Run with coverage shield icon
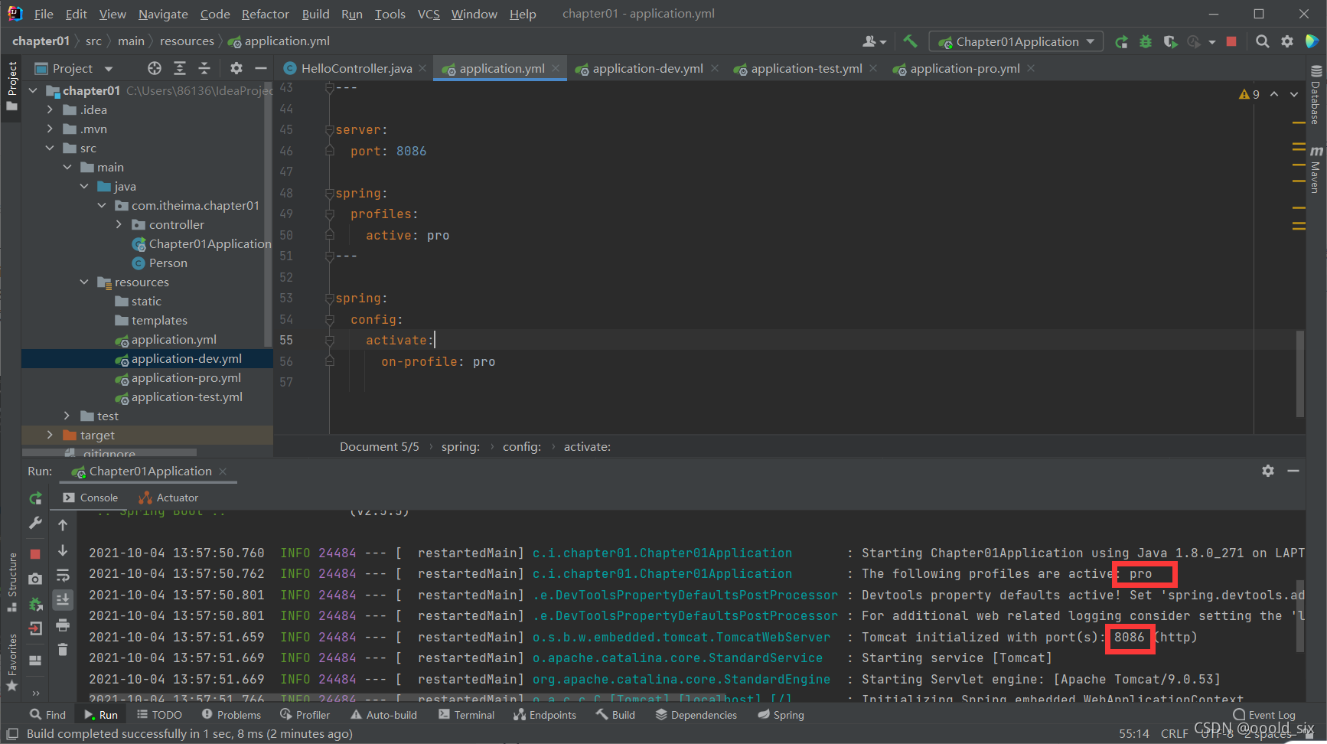The height and width of the screenshot is (744, 1327). point(1170,41)
